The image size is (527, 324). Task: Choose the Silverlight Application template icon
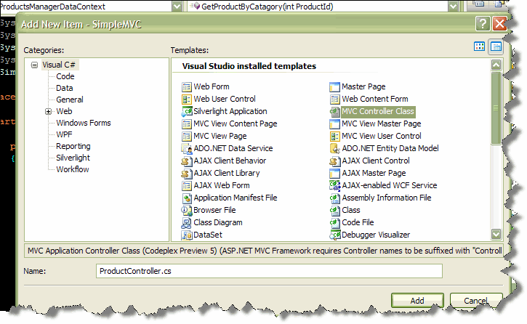[187, 111]
